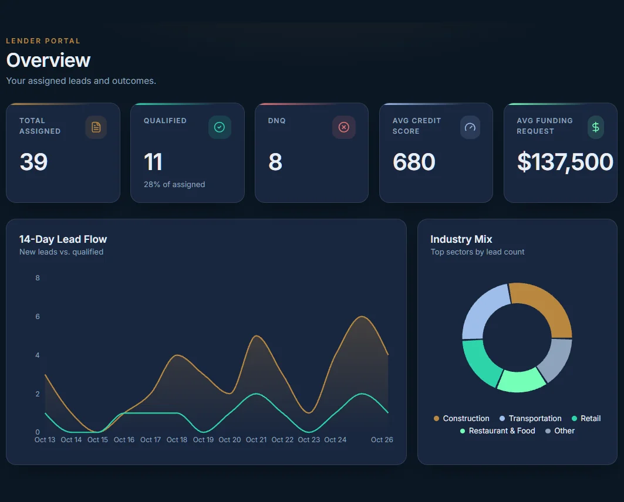
Task: Click the y-axis label 6
Action: [38, 317]
